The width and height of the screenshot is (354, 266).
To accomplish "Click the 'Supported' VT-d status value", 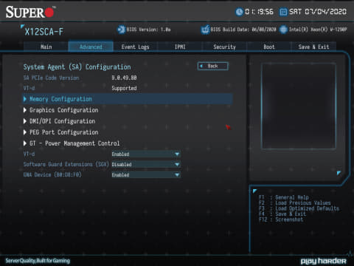I will 124,89.
